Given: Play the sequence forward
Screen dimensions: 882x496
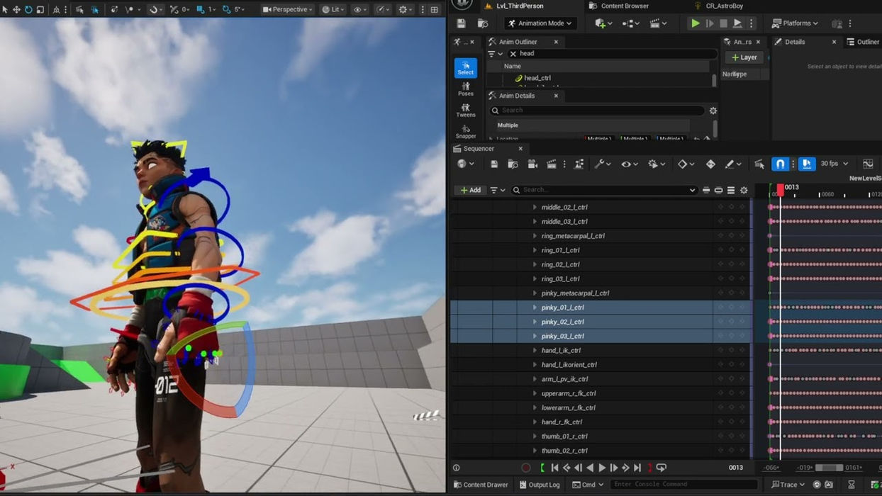Looking at the screenshot, I should tap(602, 468).
